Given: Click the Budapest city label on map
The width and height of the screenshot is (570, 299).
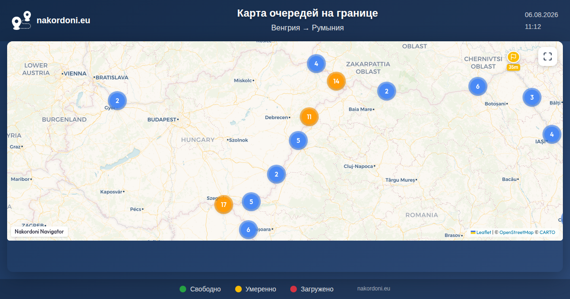Looking at the screenshot, I should [162, 120].
